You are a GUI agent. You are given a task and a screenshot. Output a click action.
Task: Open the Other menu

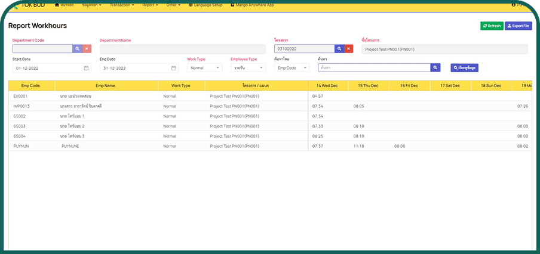tap(173, 5)
